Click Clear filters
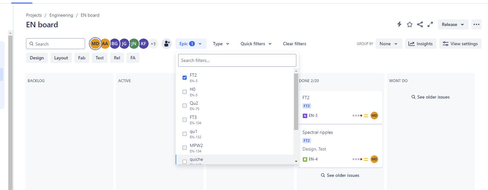The image size is (488, 190). pos(294,44)
